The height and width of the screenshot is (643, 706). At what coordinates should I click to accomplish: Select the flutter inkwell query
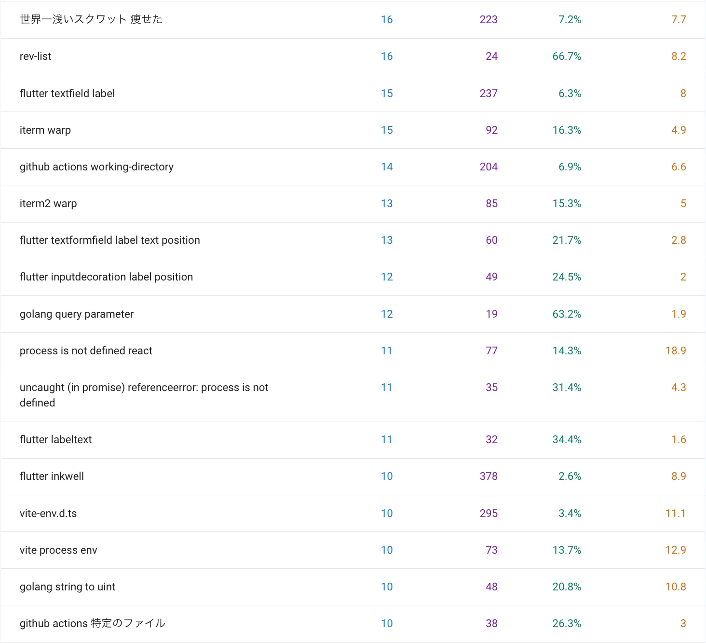pyautogui.click(x=52, y=476)
